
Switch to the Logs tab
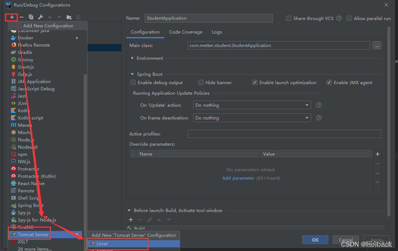coord(217,32)
